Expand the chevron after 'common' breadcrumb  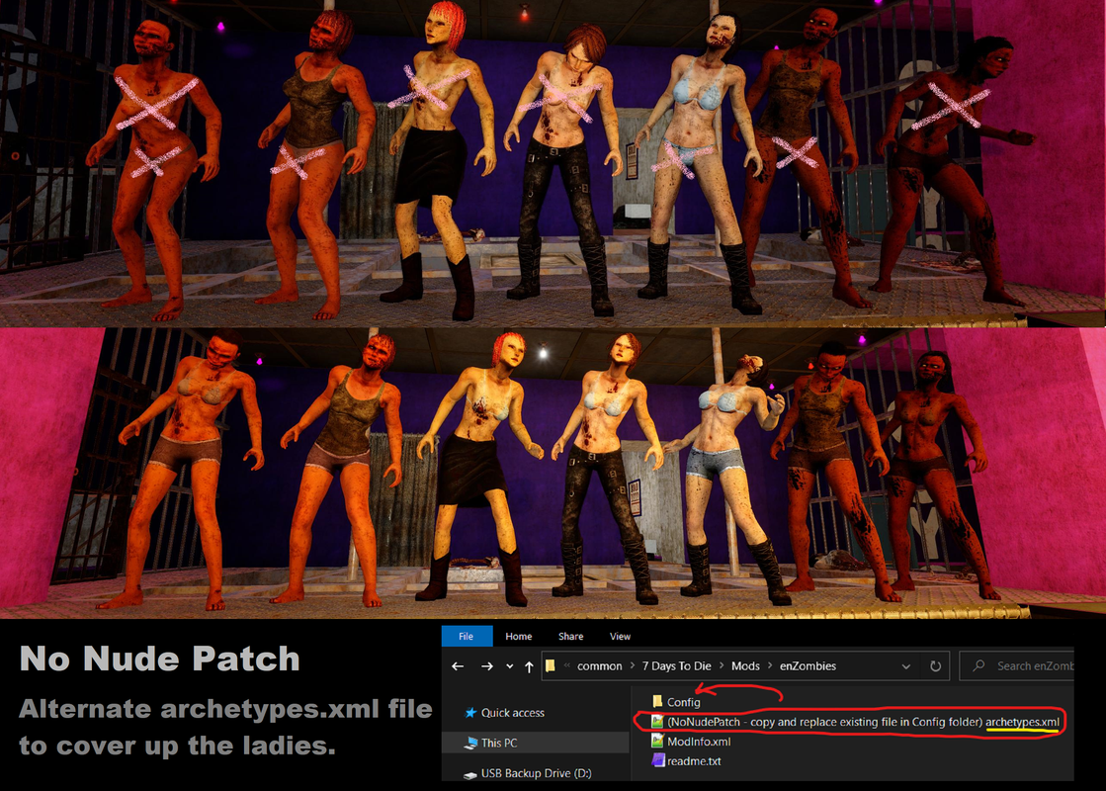[x=632, y=666]
